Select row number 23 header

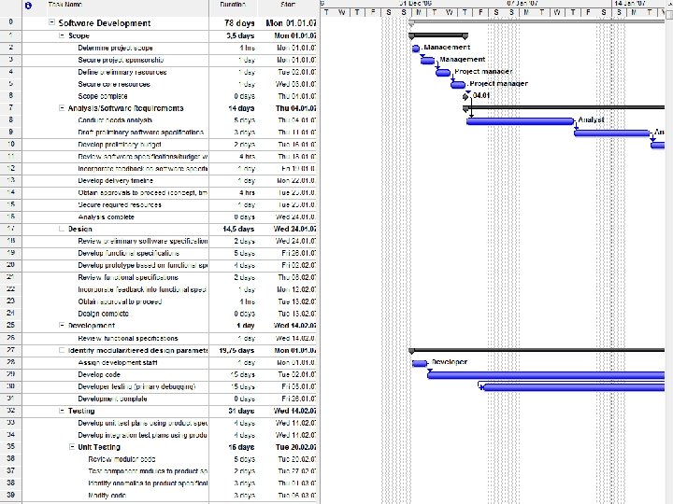(10, 301)
